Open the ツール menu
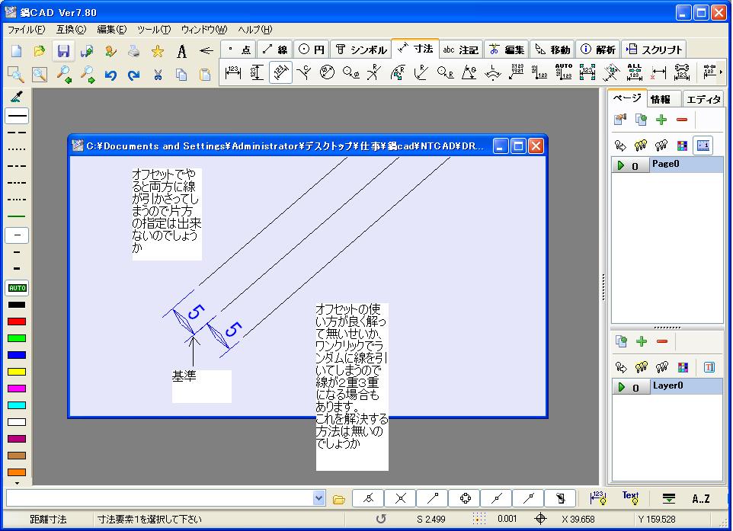Screen dimensions: 733x531 click(x=154, y=30)
